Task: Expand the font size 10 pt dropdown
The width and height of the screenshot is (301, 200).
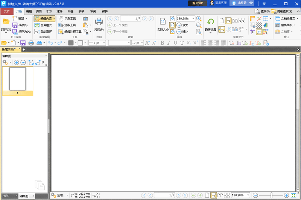Action: click(142, 43)
